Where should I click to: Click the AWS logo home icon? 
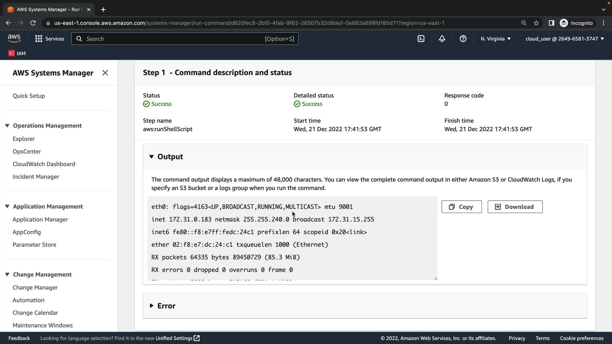(x=14, y=39)
